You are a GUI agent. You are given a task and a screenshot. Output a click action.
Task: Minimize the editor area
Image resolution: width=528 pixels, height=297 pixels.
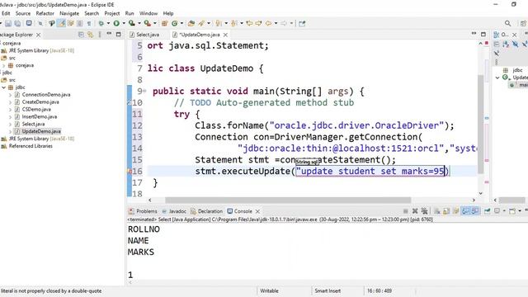[474, 34]
